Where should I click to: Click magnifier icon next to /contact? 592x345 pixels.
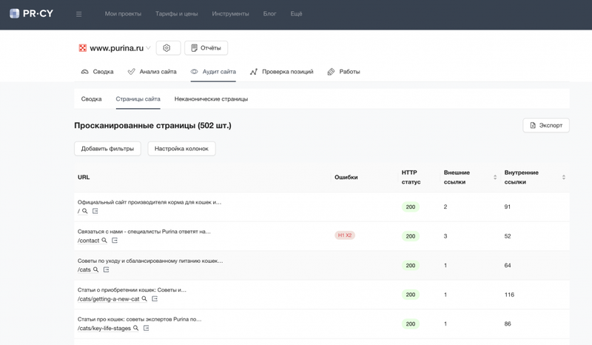click(104, 241)
